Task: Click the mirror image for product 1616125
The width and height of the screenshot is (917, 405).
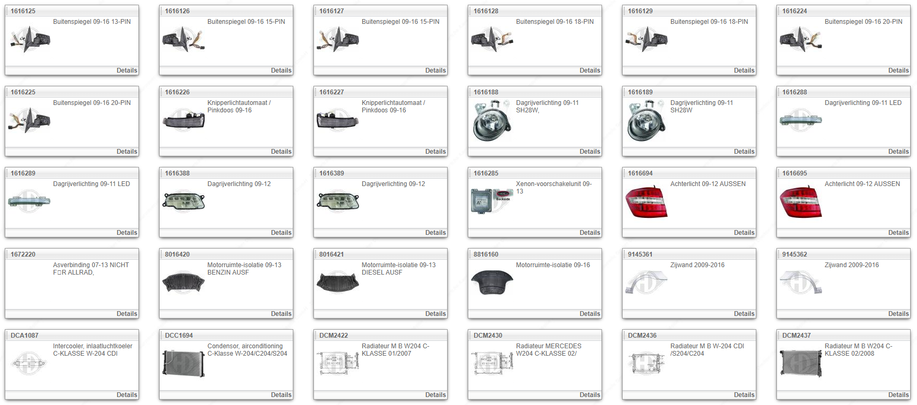Action: coord(30,40)
